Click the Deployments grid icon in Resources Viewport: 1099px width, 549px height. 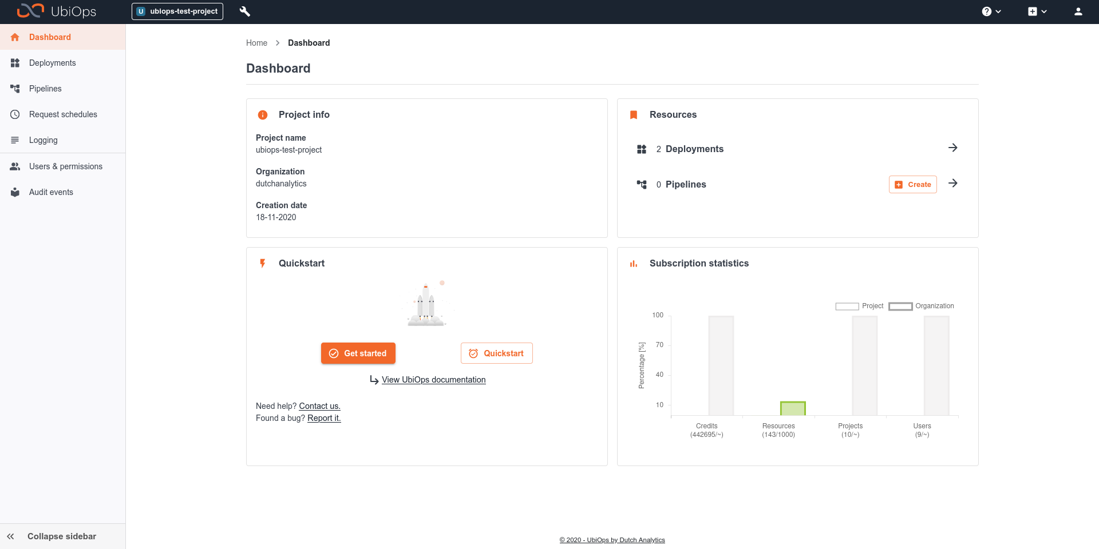point(642,149)
